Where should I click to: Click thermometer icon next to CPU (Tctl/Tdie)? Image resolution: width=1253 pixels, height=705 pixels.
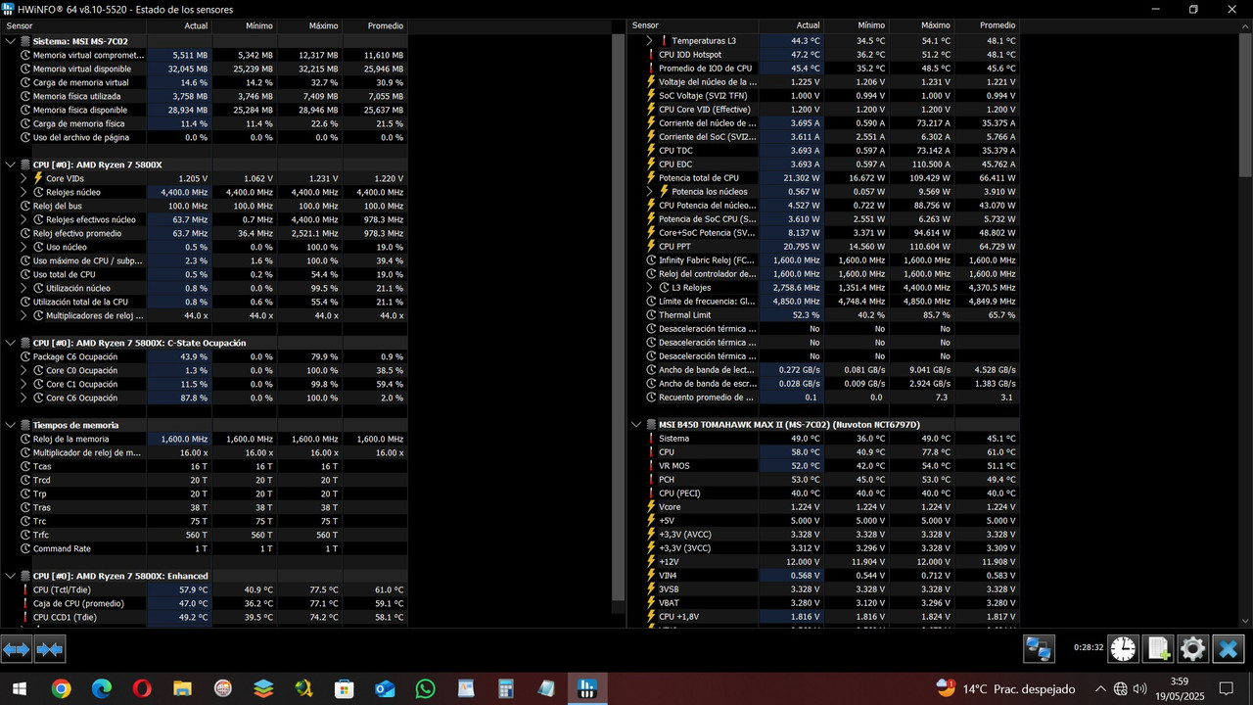coord(25,589)
